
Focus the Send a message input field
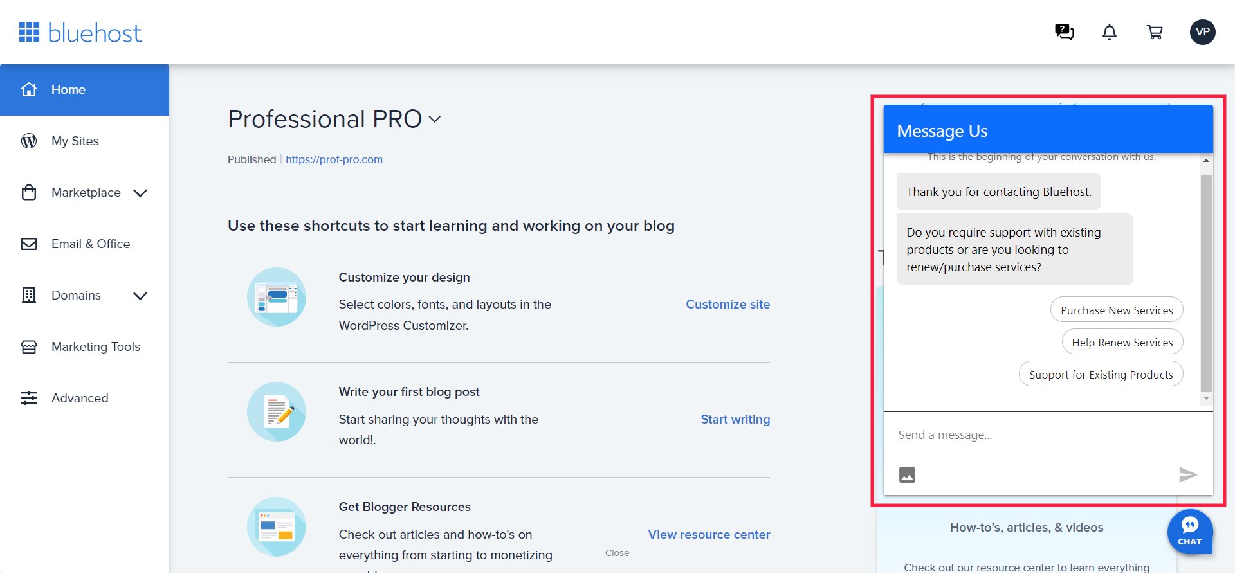(1048, 435)
